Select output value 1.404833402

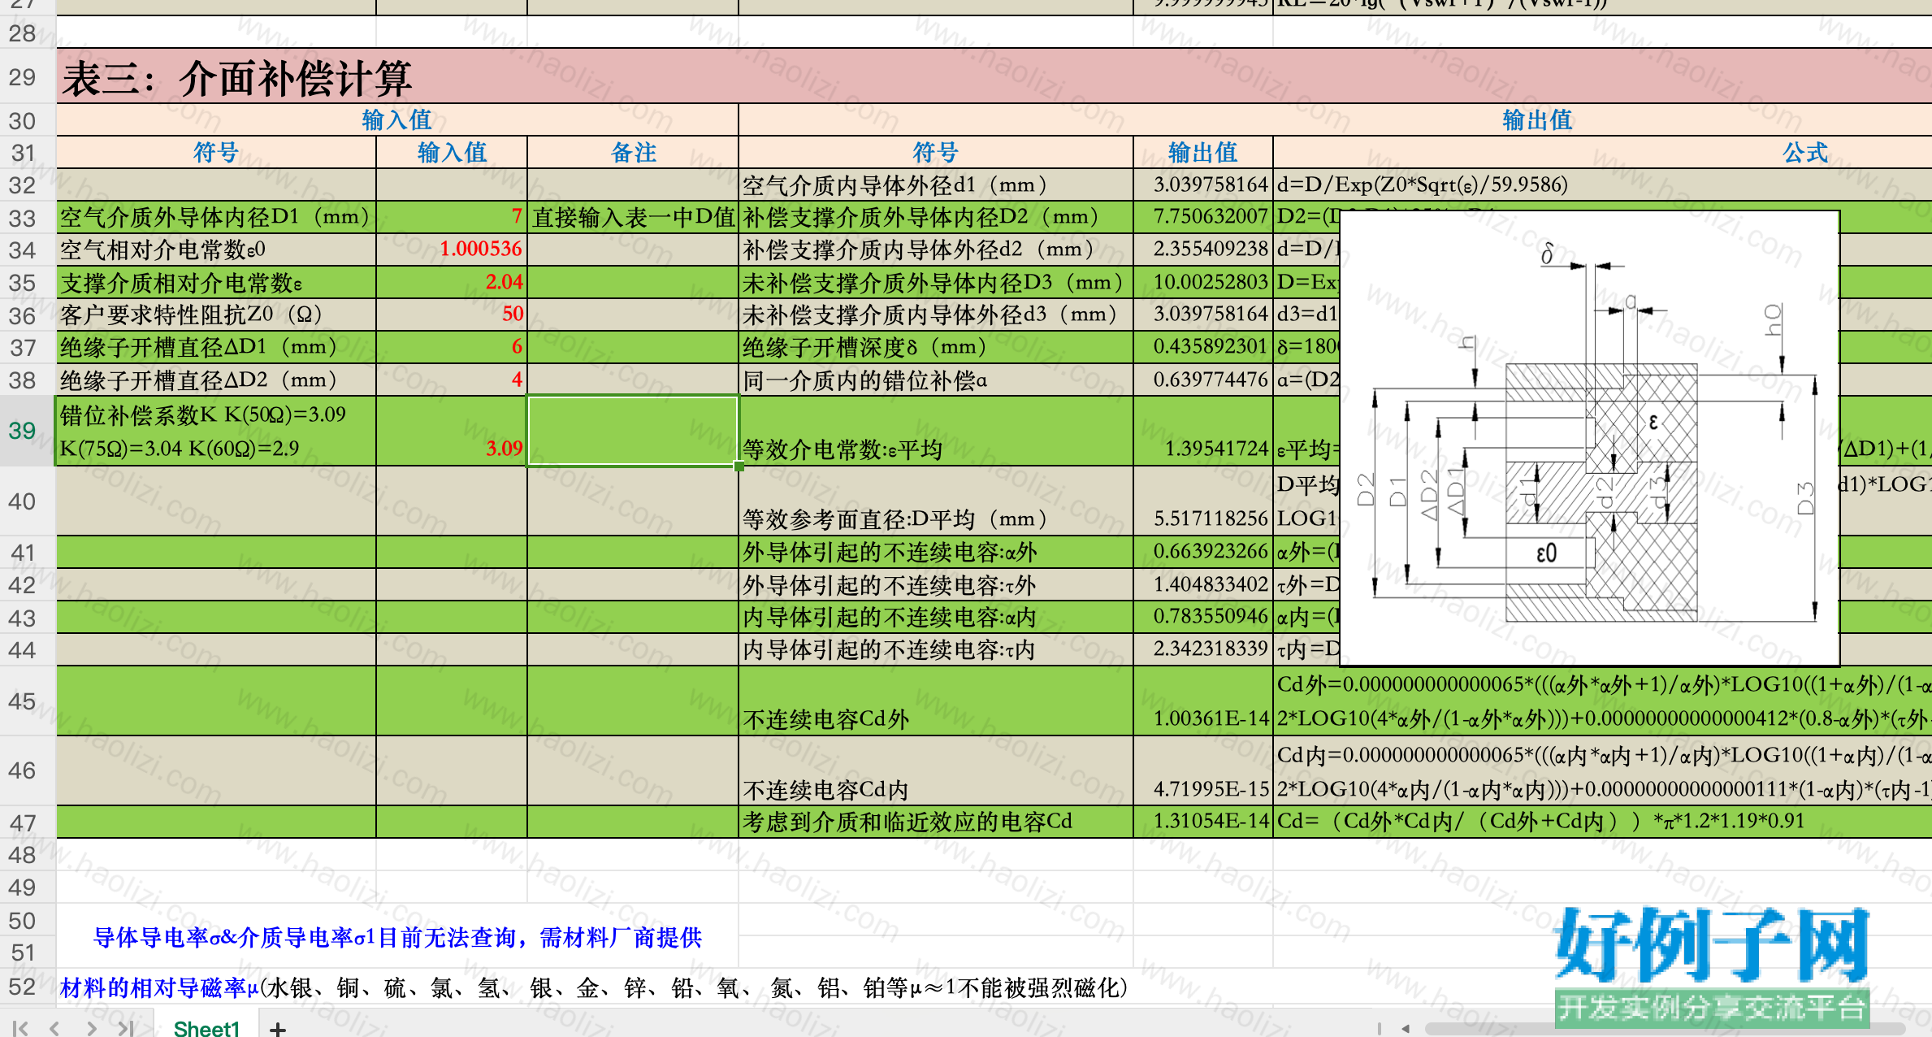1203,584
